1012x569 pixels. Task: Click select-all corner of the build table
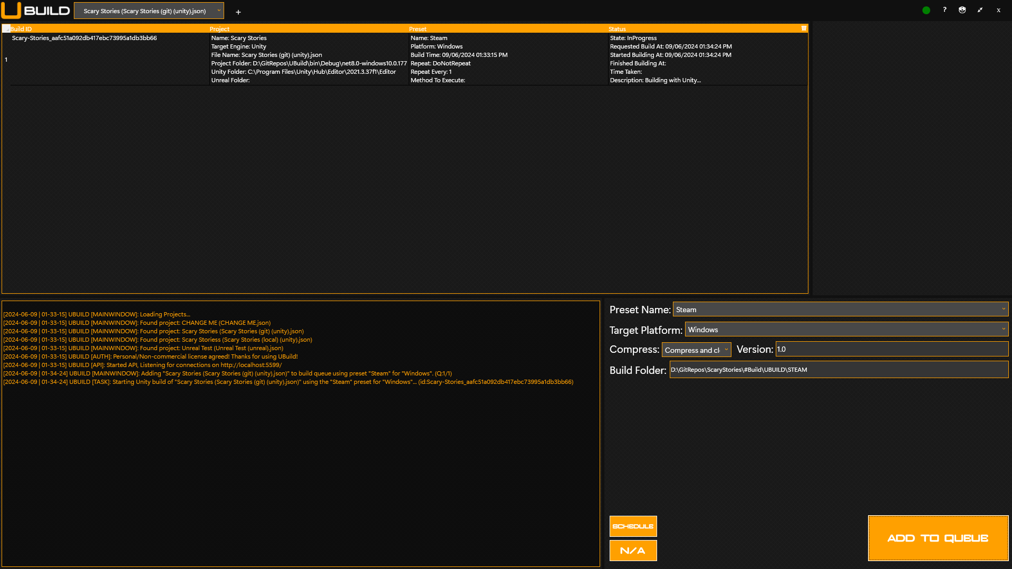coord(6,29)
